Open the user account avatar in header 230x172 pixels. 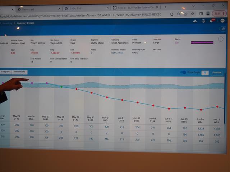click(222, 21)
